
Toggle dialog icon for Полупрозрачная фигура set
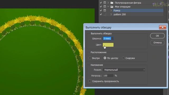pyautogui.click(x=105, y=3)
